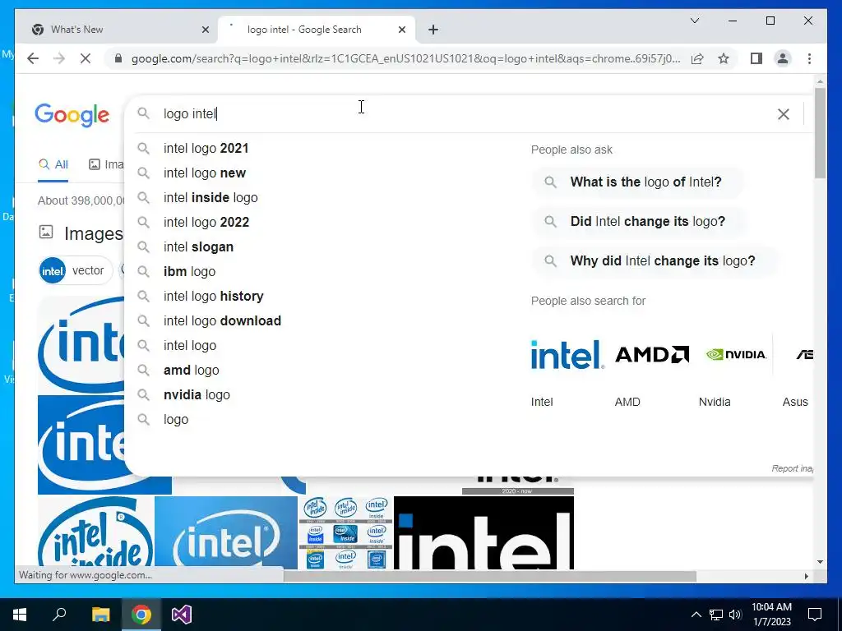Screen dimensions: 842x631
Task: Click the browser forward arrow
Action: pyautogui.click(x=59, y=58)
